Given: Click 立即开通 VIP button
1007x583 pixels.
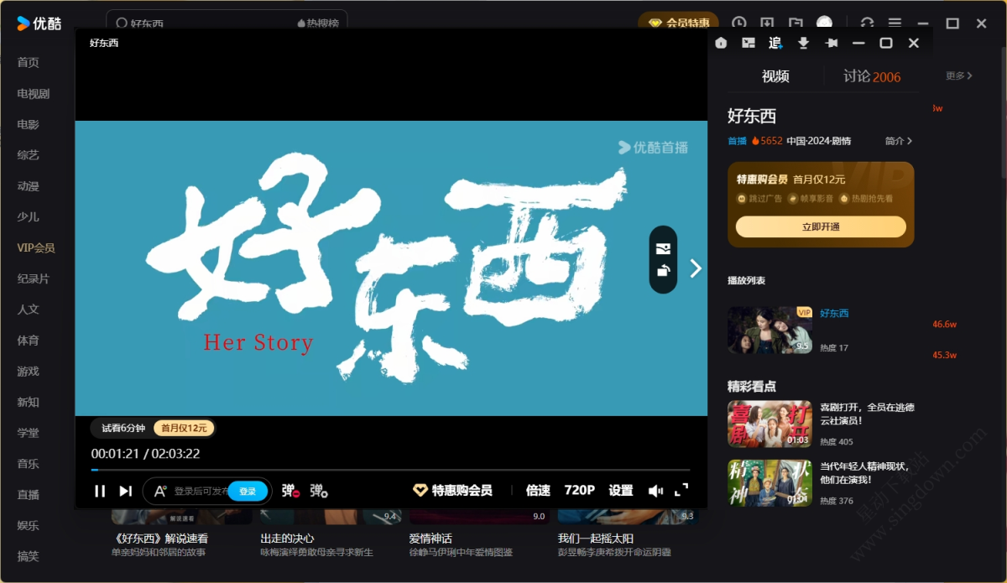Looking at the screenshot, I should pos(821,226).
